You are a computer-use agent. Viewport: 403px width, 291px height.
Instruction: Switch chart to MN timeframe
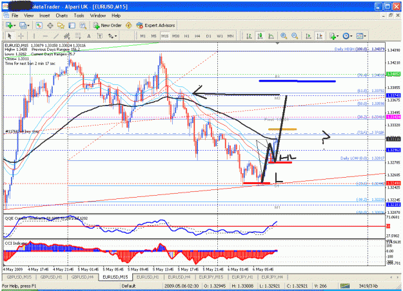click(231, 36)
